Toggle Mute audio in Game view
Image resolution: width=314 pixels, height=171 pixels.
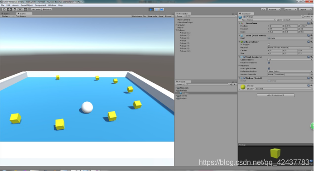click(x=152, y=16)
